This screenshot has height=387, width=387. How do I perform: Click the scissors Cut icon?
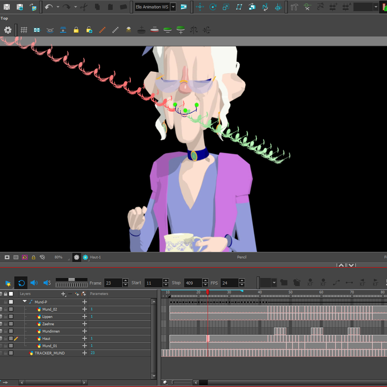(84, 7)
